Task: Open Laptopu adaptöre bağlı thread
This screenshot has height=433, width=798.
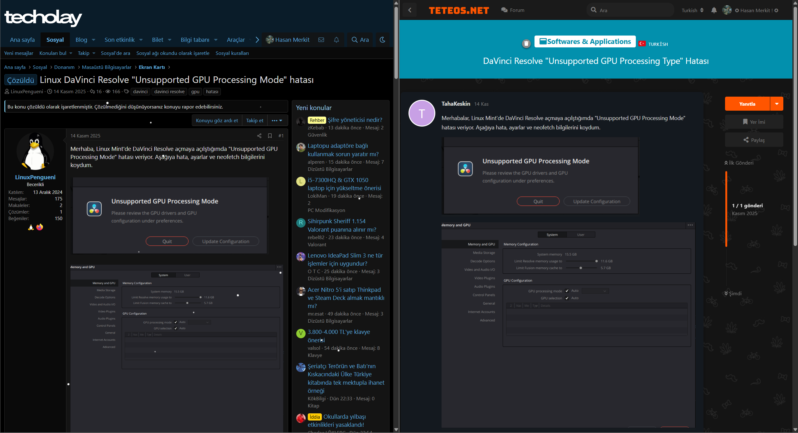Action: [343, 150]
